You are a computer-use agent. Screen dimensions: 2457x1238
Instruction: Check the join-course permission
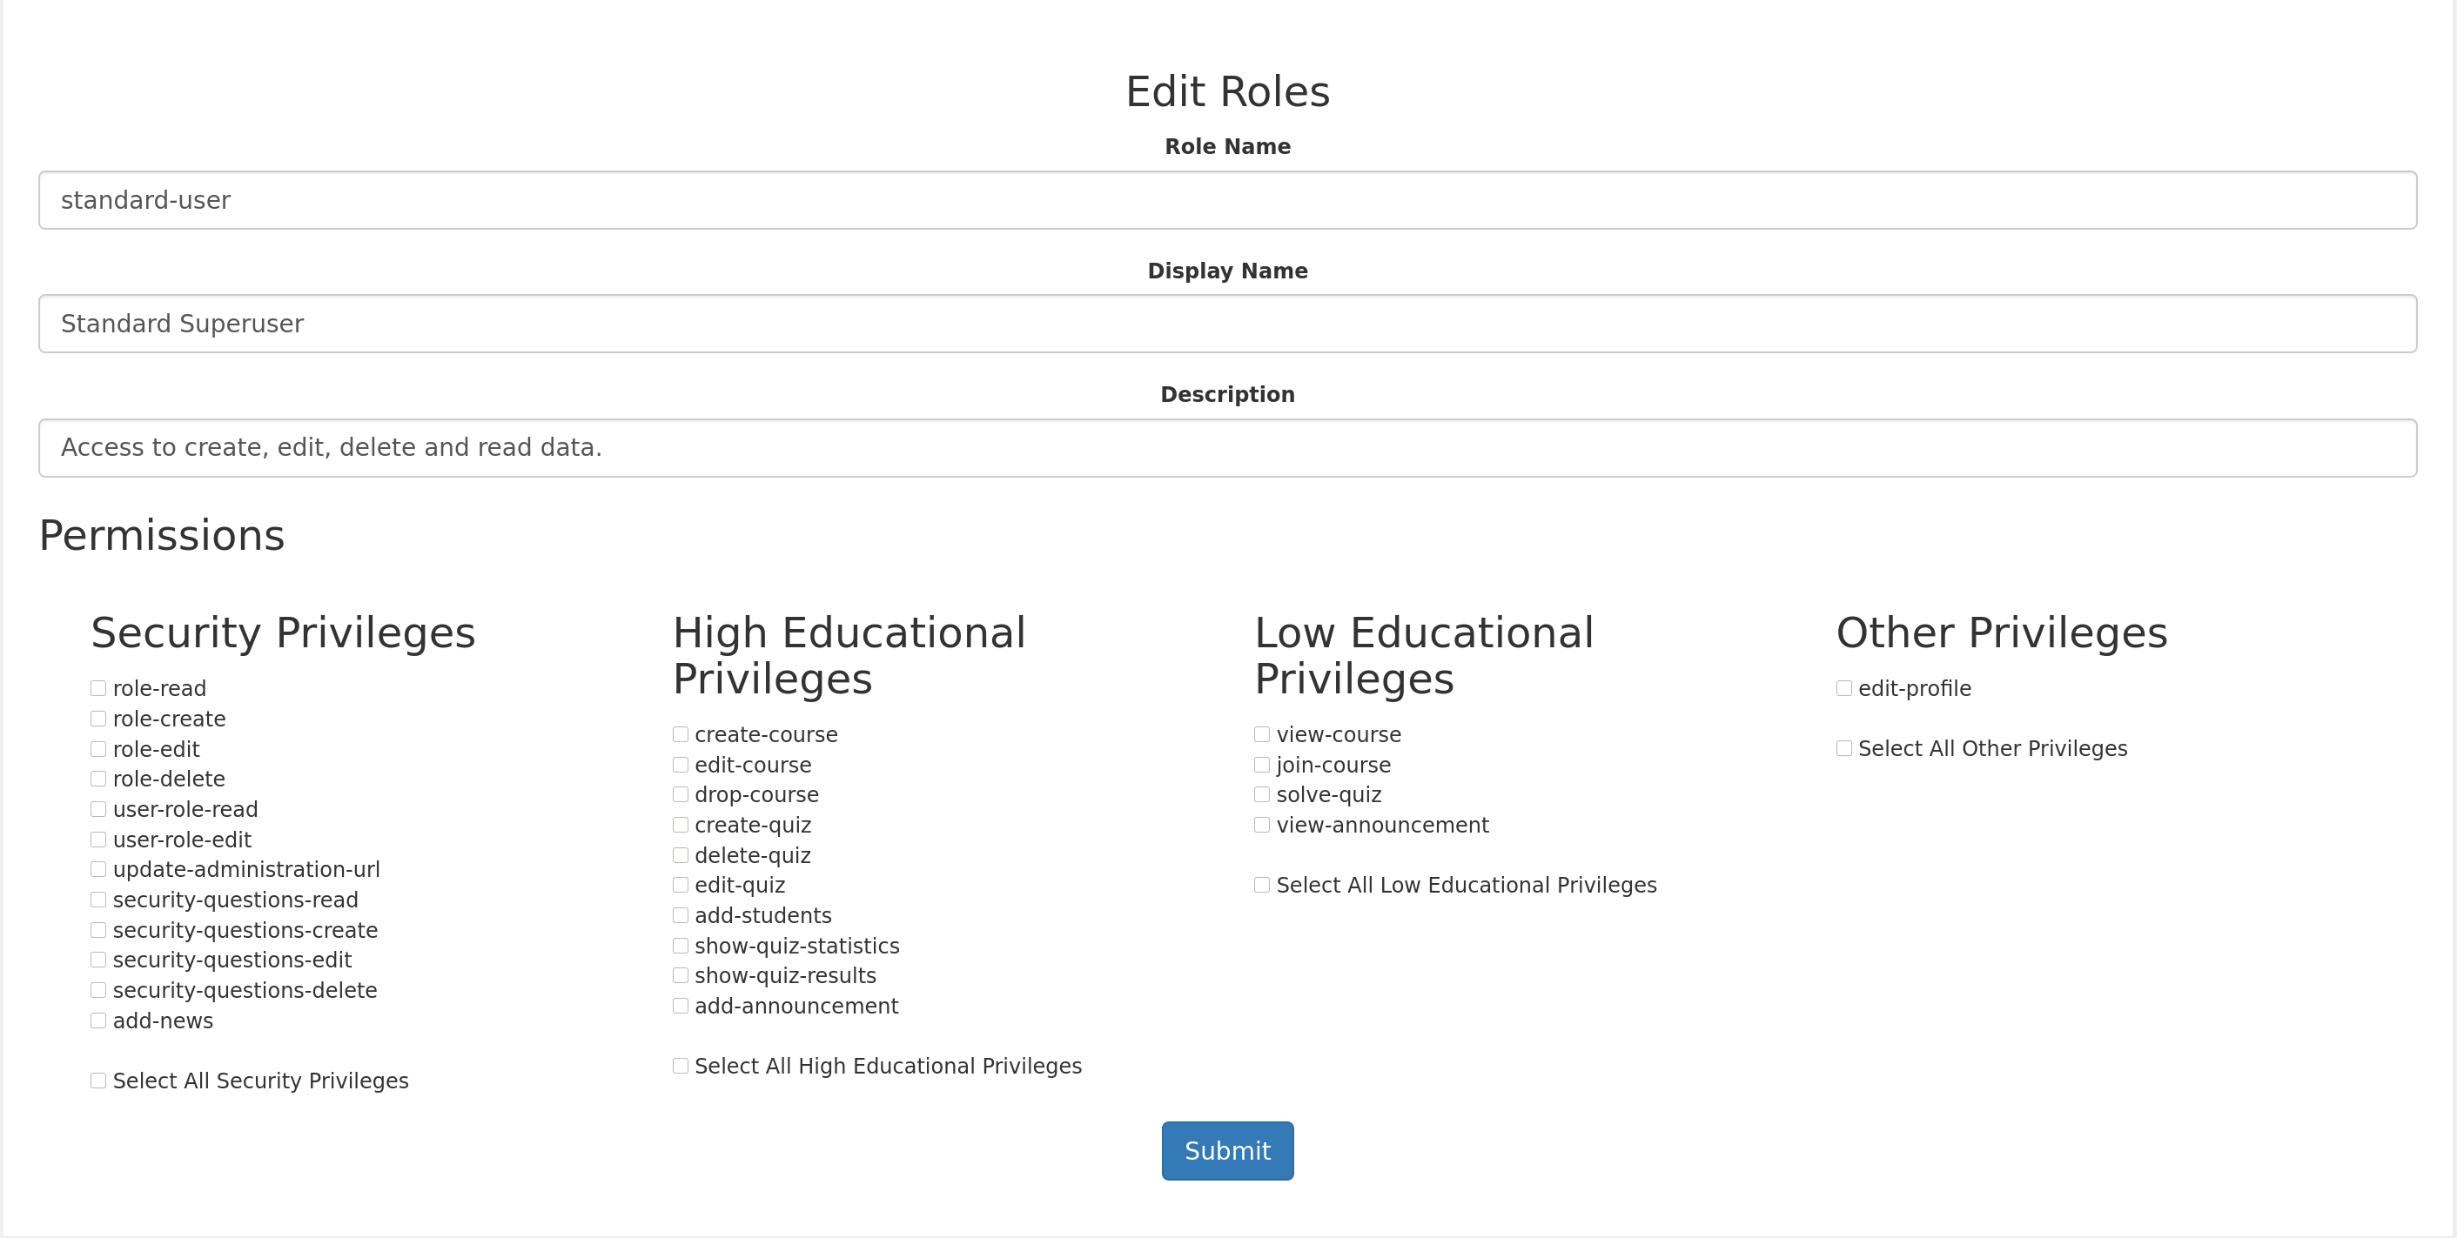click(1262, 765)
